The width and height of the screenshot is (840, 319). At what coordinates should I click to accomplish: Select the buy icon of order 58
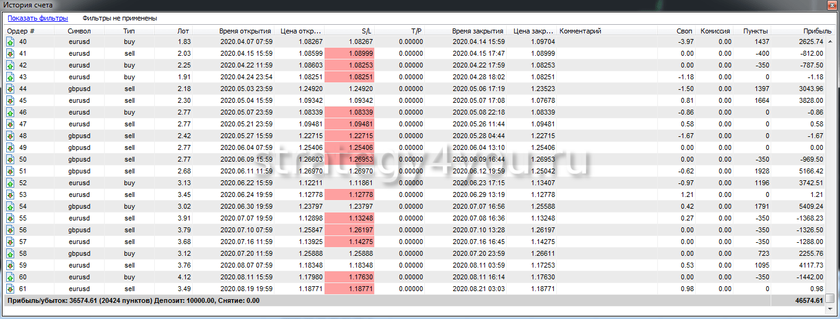pyautogui.click(x=10, y=253)
